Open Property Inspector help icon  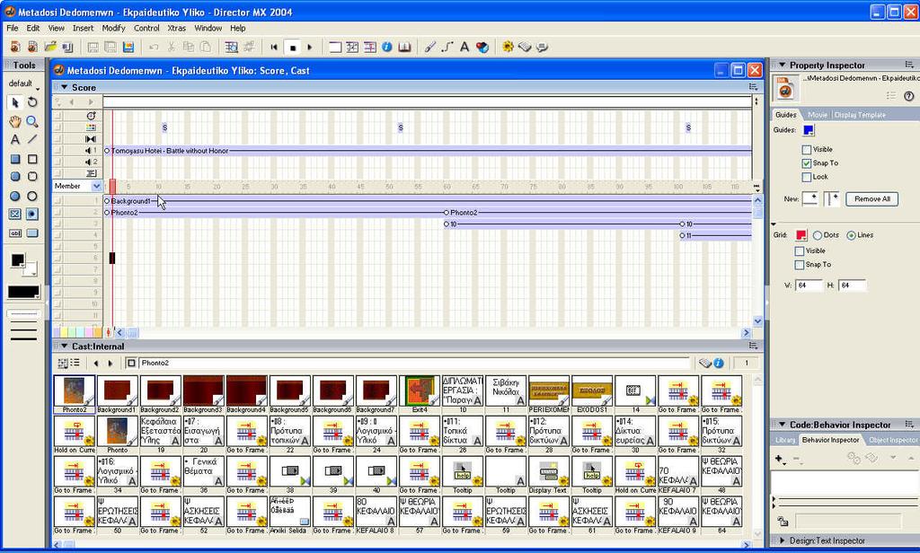[x=909, y=96]
